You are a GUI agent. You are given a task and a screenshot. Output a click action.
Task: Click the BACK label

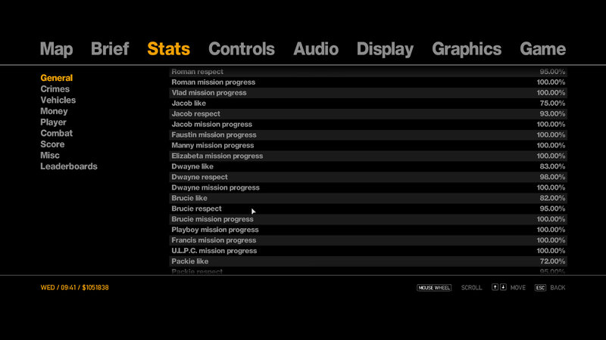click(558, 288)
